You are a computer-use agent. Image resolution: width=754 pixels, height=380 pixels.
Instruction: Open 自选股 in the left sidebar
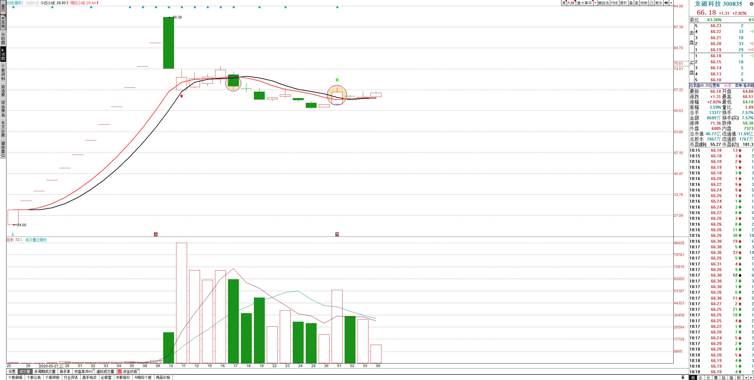[x=3, y=90]
